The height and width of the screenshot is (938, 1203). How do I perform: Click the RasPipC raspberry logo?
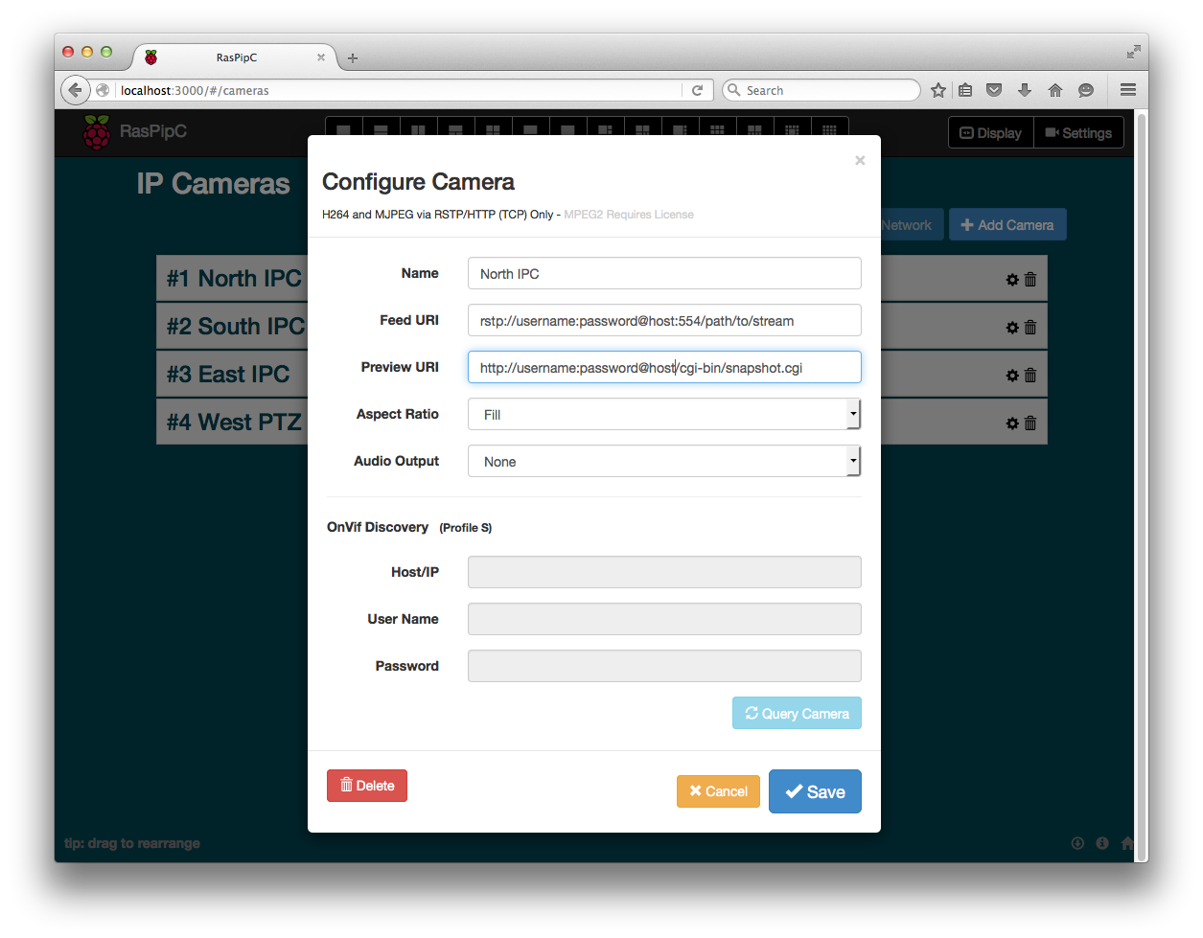(x=96, y=132)
